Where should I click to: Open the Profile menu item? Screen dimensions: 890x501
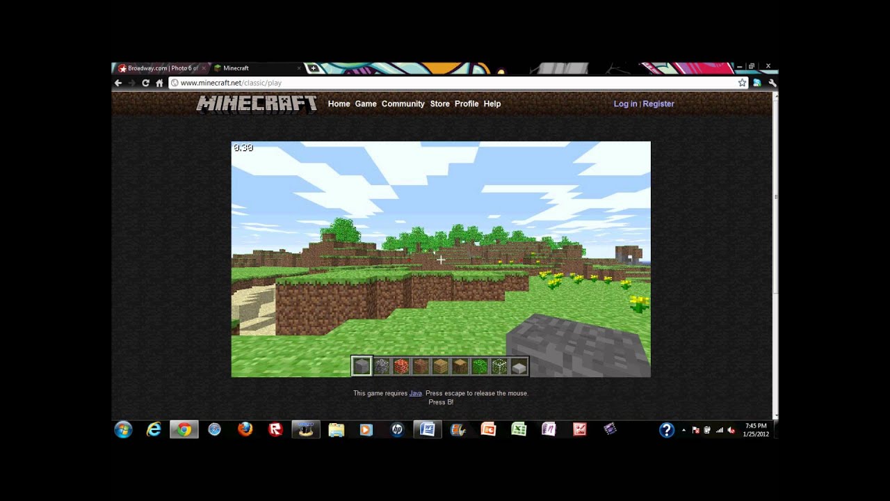tap(467, 104)
